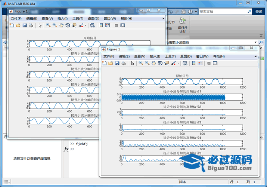The width and height of the screenshot is (267, 187).
Task: Expand the MATLAB address bar path dropdown
Action: click(x=255, y=42)
